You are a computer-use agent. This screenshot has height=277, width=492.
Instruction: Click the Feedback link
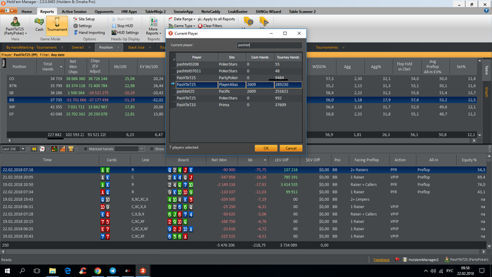coord(381,259)
